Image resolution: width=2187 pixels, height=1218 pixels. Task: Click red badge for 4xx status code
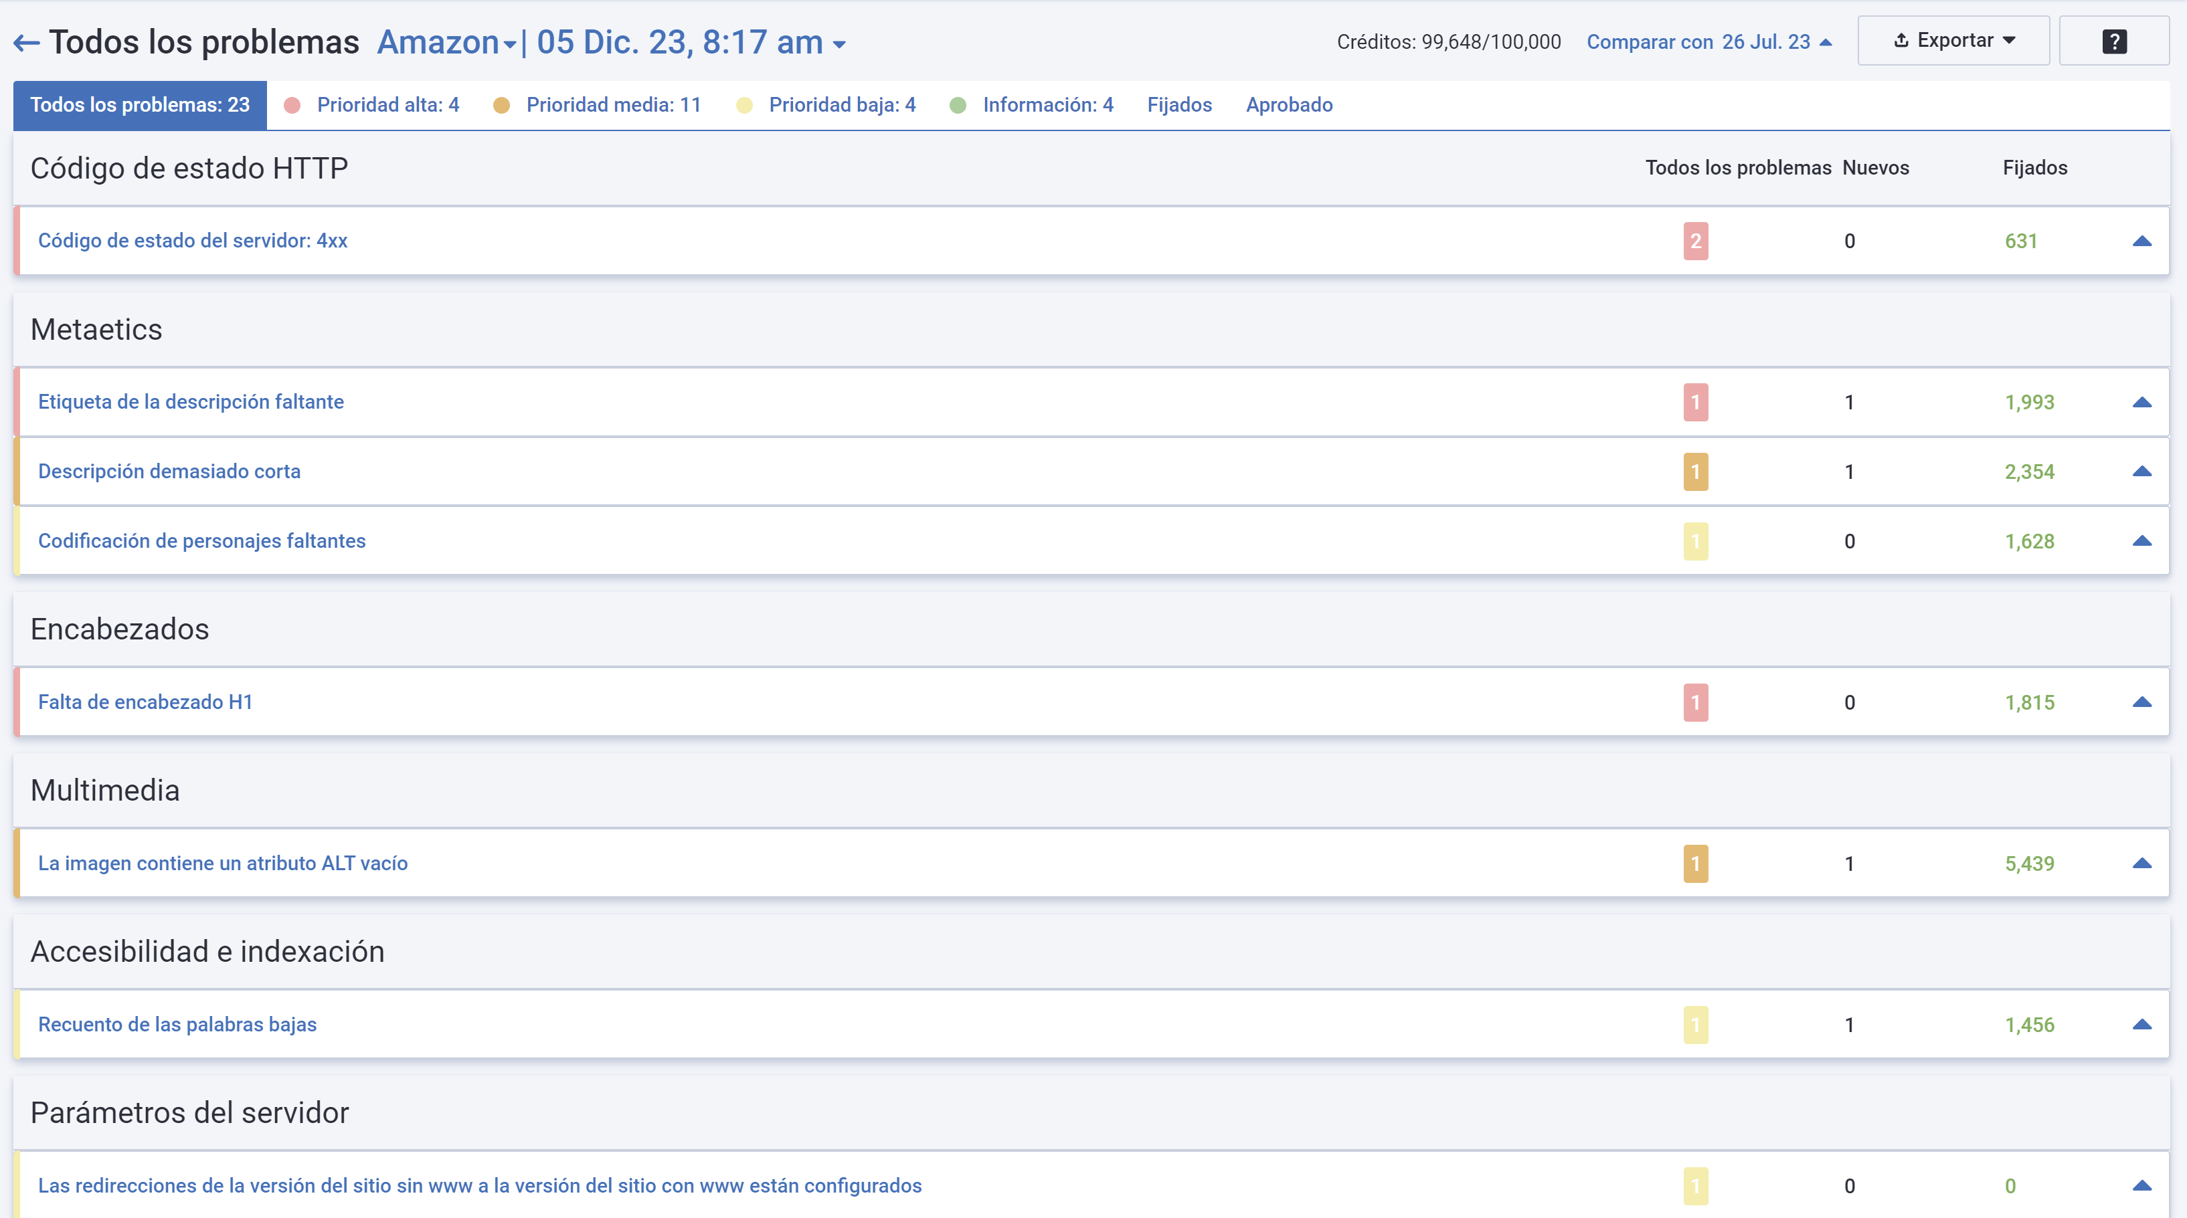point(1695,241)
